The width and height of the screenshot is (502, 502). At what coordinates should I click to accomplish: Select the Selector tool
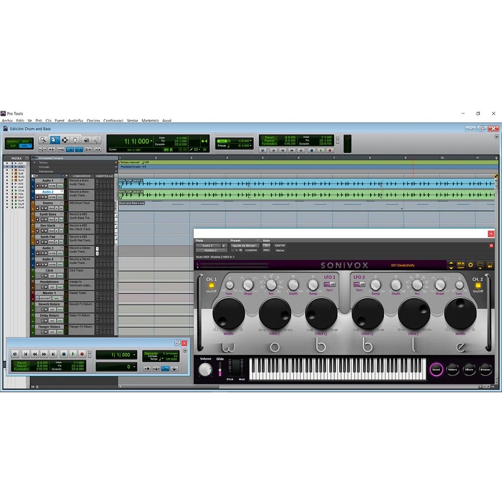65,140
